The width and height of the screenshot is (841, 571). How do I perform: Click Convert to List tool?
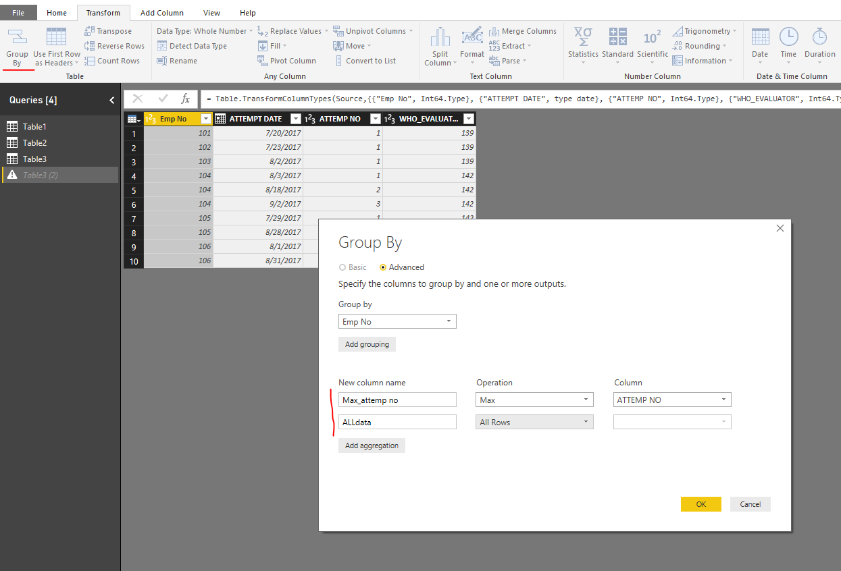click(365, 61)
